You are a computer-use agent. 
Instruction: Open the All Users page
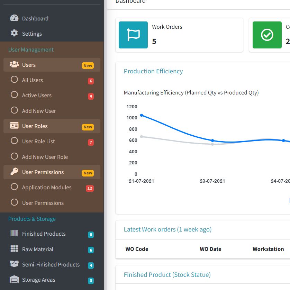coord(52,80)
